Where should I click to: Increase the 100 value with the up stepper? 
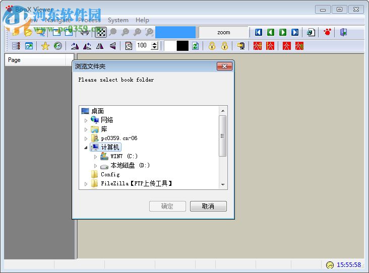click(x=154, y=43)
